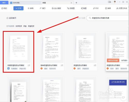Image resolution: width=129 pixels, height=102 pixels.
Task: Close the 新建 tab
Action: (x=71, y=3)
